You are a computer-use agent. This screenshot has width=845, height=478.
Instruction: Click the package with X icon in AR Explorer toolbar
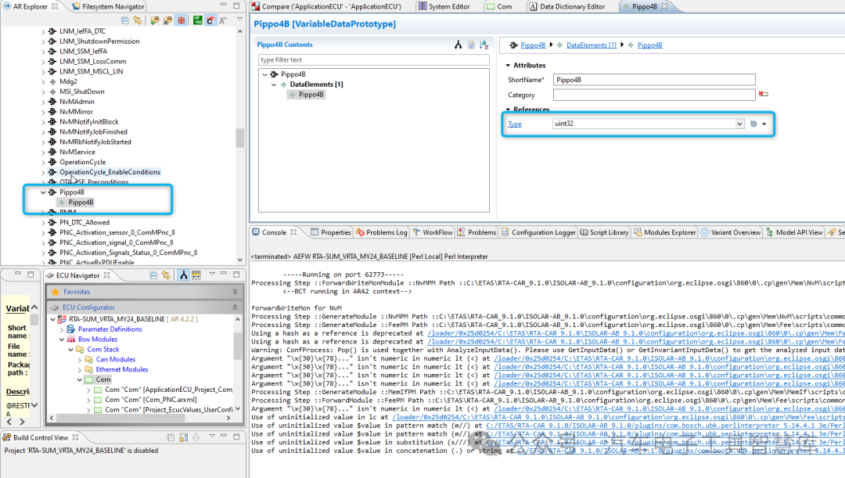[168, 20]
